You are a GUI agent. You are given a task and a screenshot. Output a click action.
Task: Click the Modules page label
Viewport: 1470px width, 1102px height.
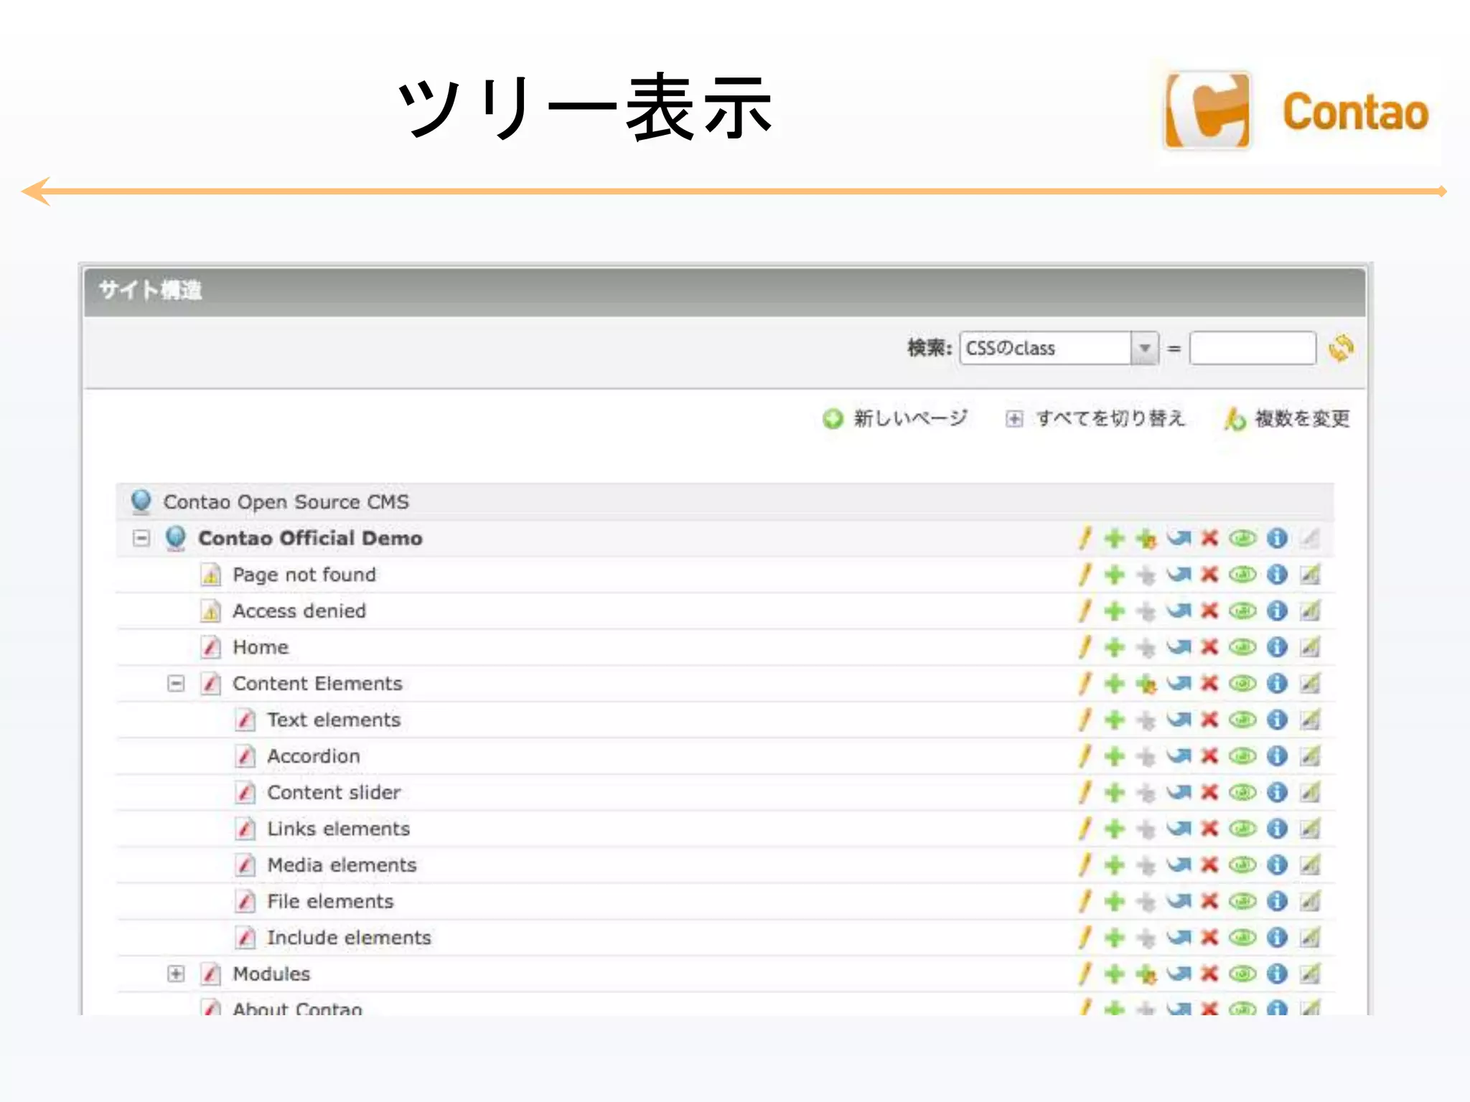271,974
